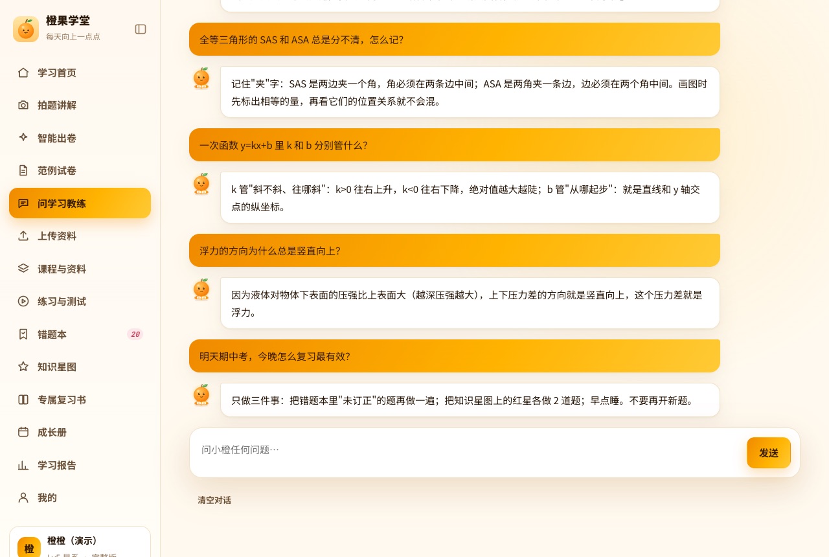829x557 pixels.
Task: Click the mascot avatar beside the 浮力 answer
Action: point(201,290)
